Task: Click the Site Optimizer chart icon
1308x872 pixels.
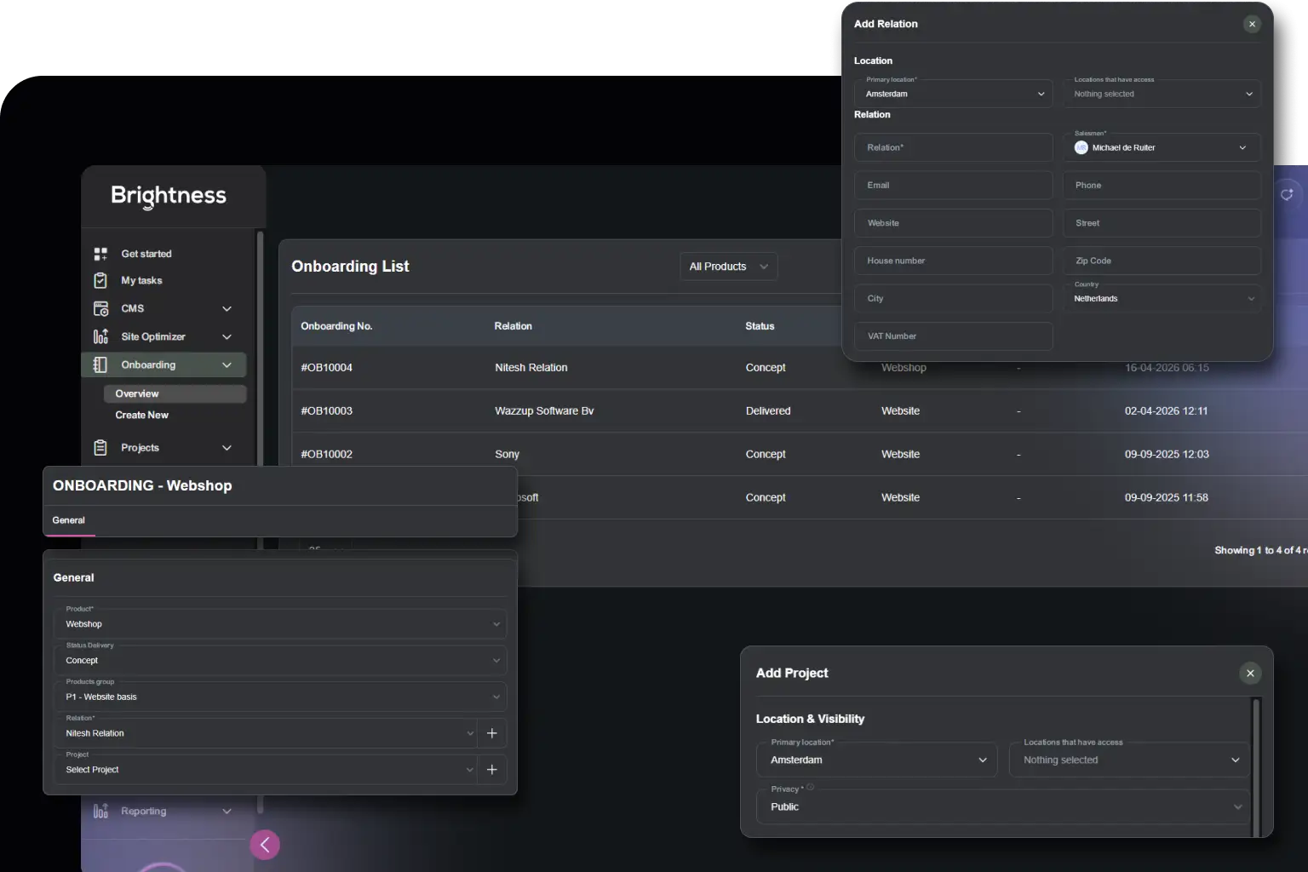Action: pos(100,336)
